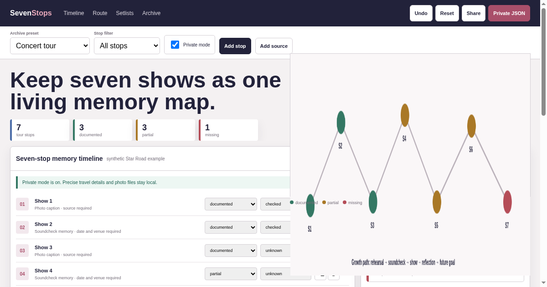Click Show 1 'Photo caption · source required' subtitle

(63, 208)
